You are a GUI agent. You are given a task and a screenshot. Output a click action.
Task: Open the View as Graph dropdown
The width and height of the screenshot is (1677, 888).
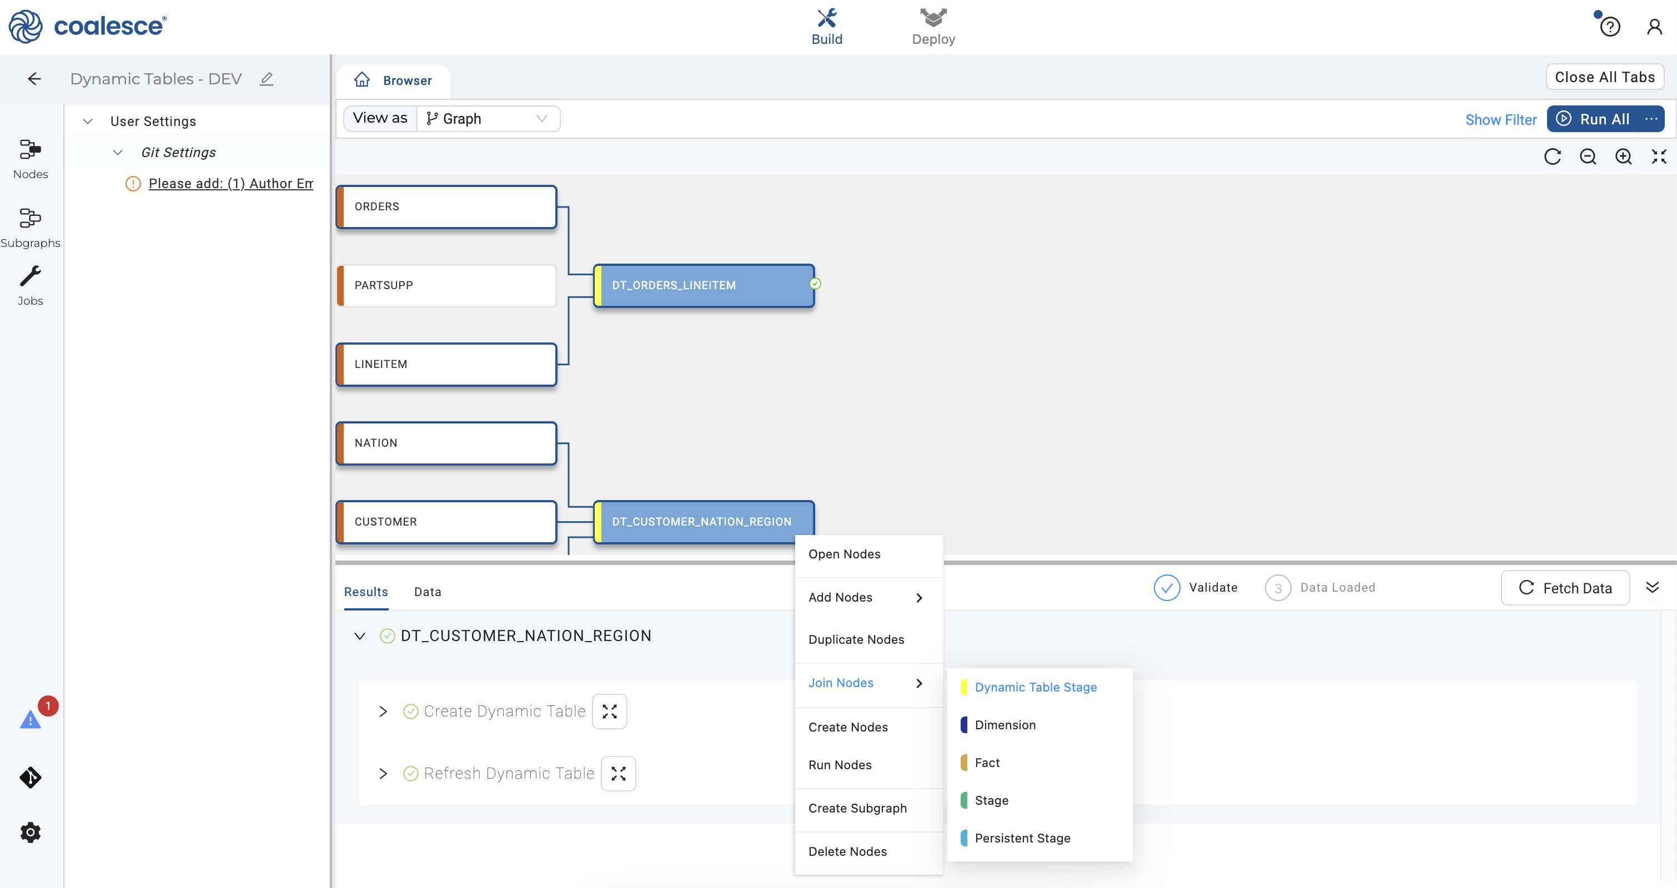488,118
